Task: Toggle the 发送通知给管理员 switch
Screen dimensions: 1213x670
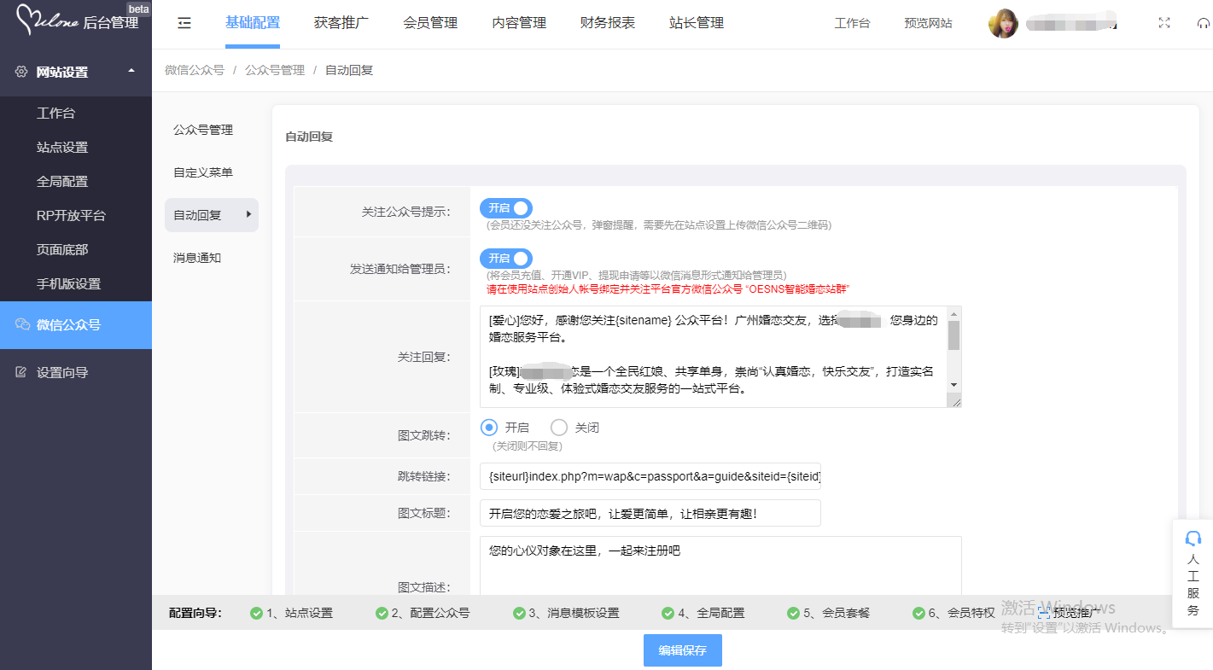Action: pyautogui.click(x=505, y=259)
